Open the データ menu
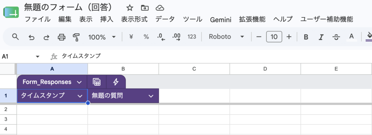The height and width of the screenshot is (135, 372). (x=165, y=19)
